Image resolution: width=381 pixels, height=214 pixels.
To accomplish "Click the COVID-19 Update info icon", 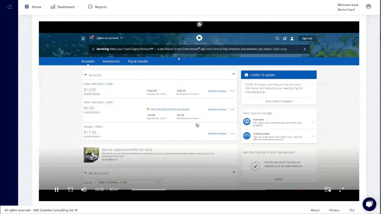I will pos(246,75).
